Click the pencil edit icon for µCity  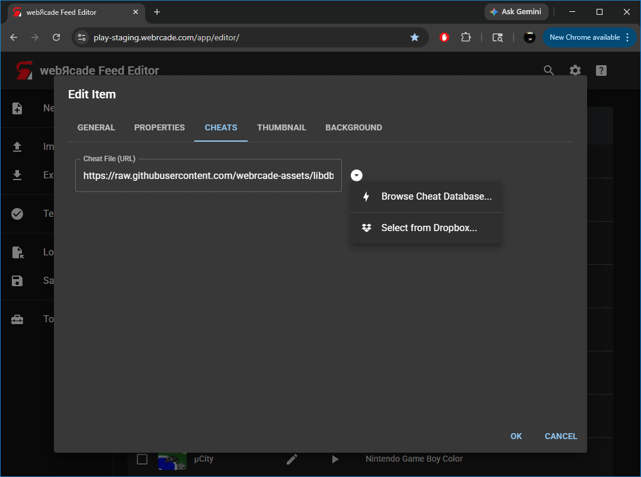[x=291, y=459]
